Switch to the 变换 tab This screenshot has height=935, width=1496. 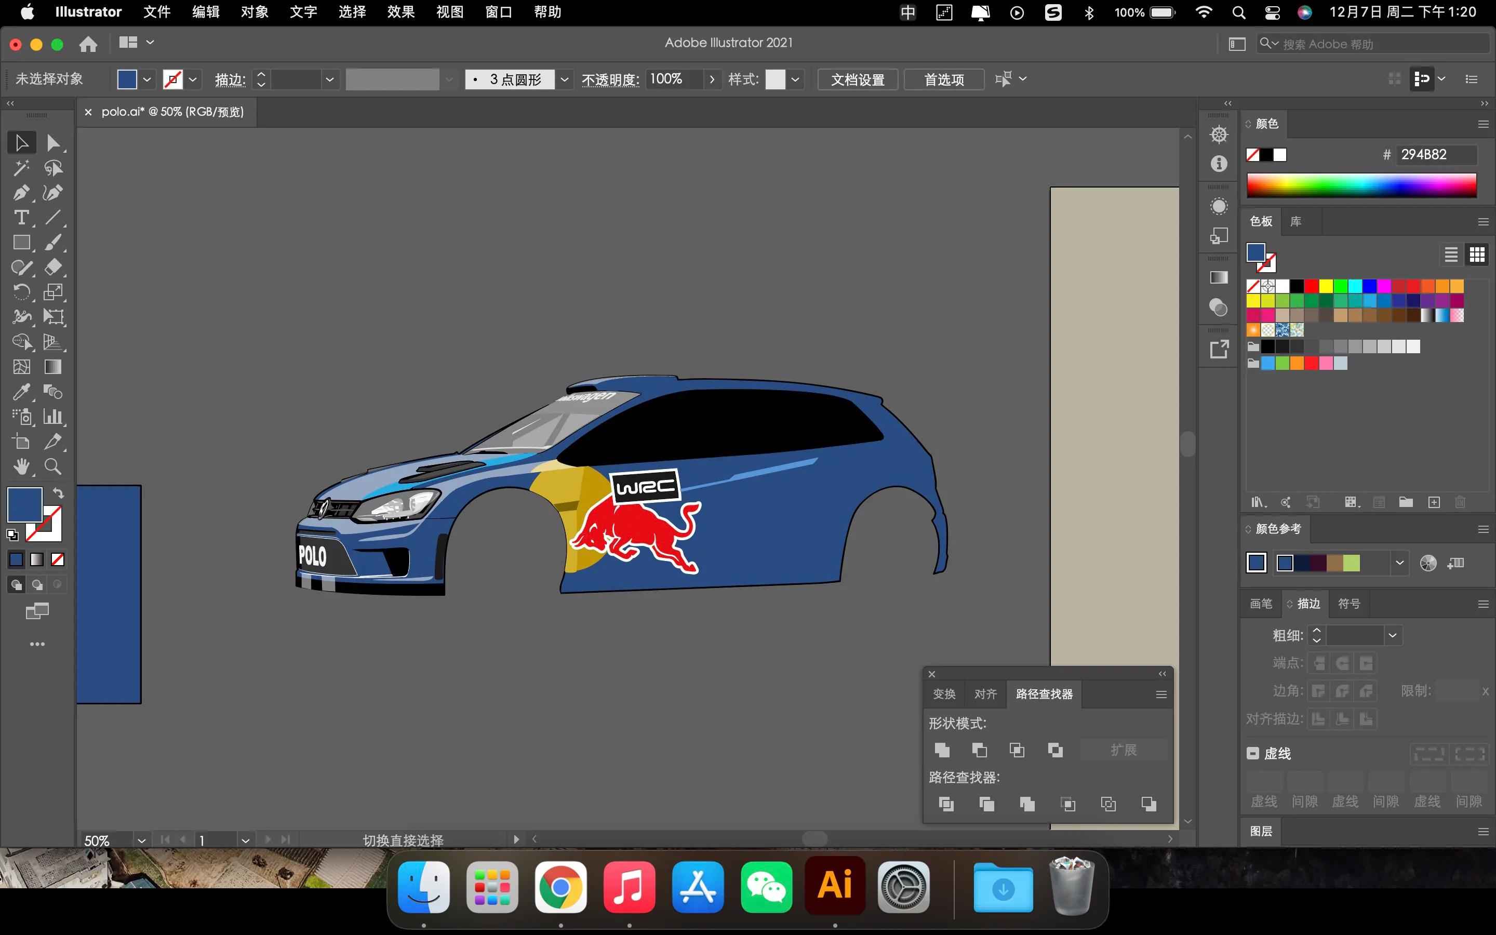(944, 694)
